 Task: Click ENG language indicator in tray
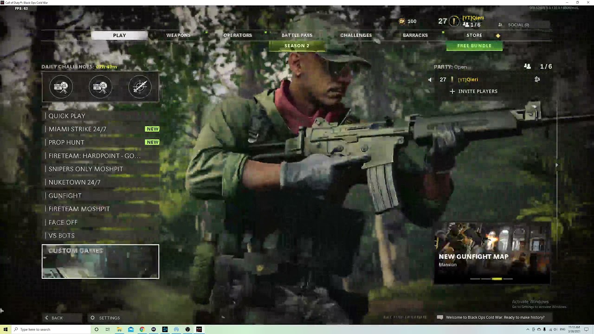[x=563, y=329]
